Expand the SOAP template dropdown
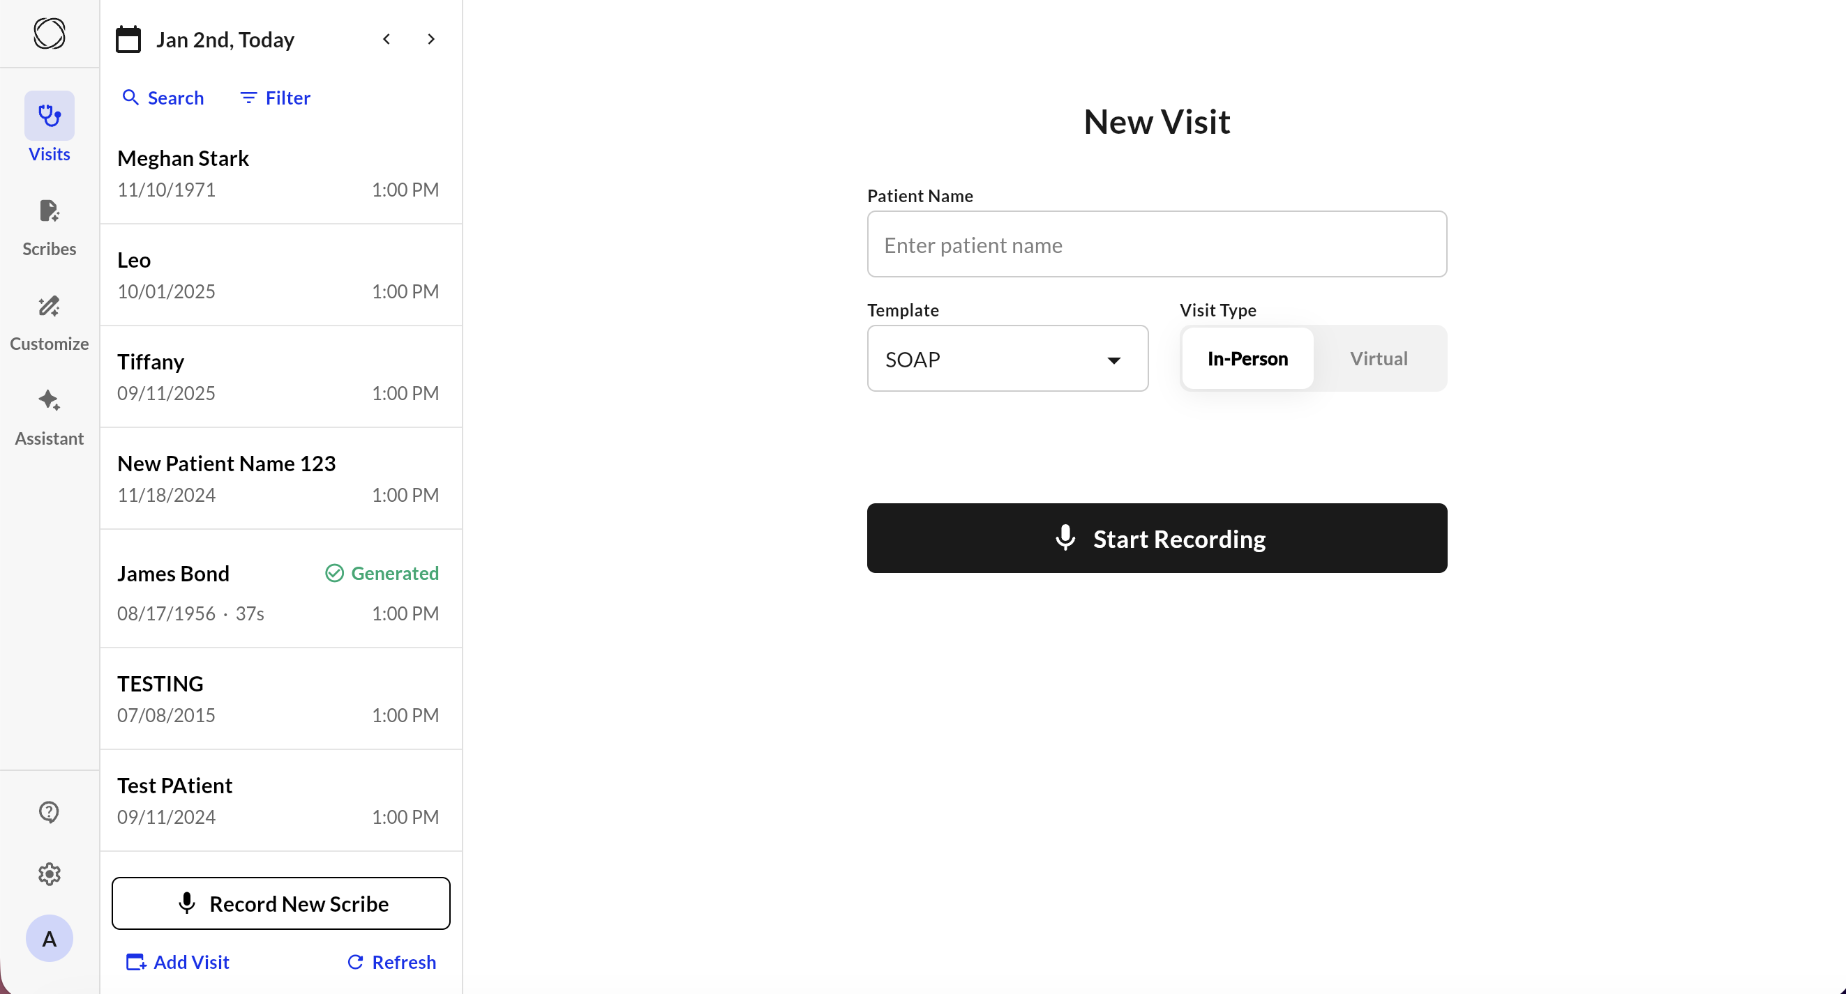Screen dimensions: 1846x994 tap(1007, 359)
